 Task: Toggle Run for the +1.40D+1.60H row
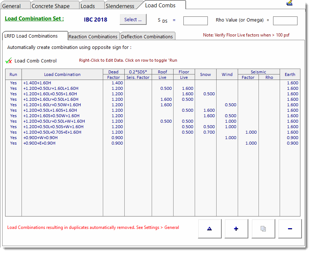click(x=13, y=83)
